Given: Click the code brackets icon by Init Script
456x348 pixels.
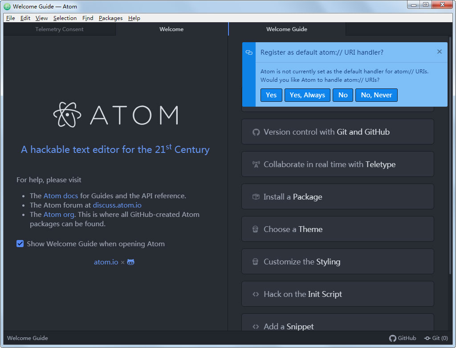Looking at the screenshot, I should tap(256, 294).
